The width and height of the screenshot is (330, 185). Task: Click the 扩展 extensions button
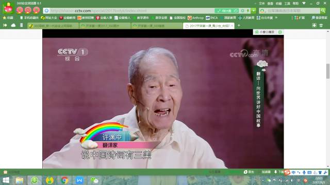click(300, 18)
